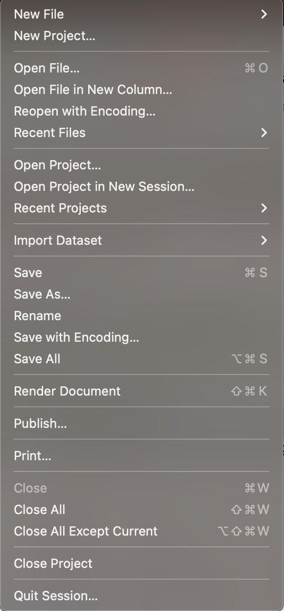The image size is (284, 611).
Task: Select Open File... menu item
Action: [x=142, y=68]
